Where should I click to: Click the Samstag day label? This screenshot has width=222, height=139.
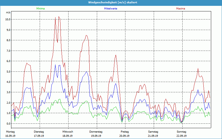pos(153,132)
